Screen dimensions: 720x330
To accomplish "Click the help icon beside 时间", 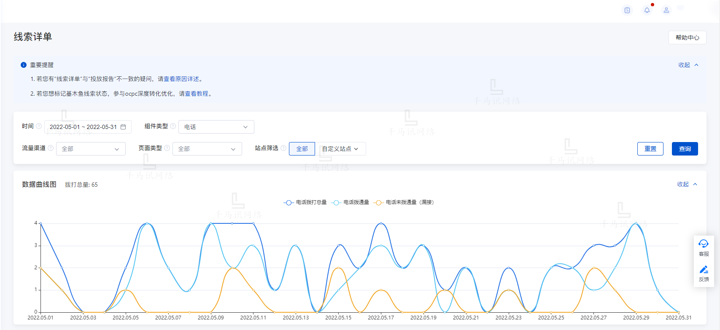I will click(39, 126).
